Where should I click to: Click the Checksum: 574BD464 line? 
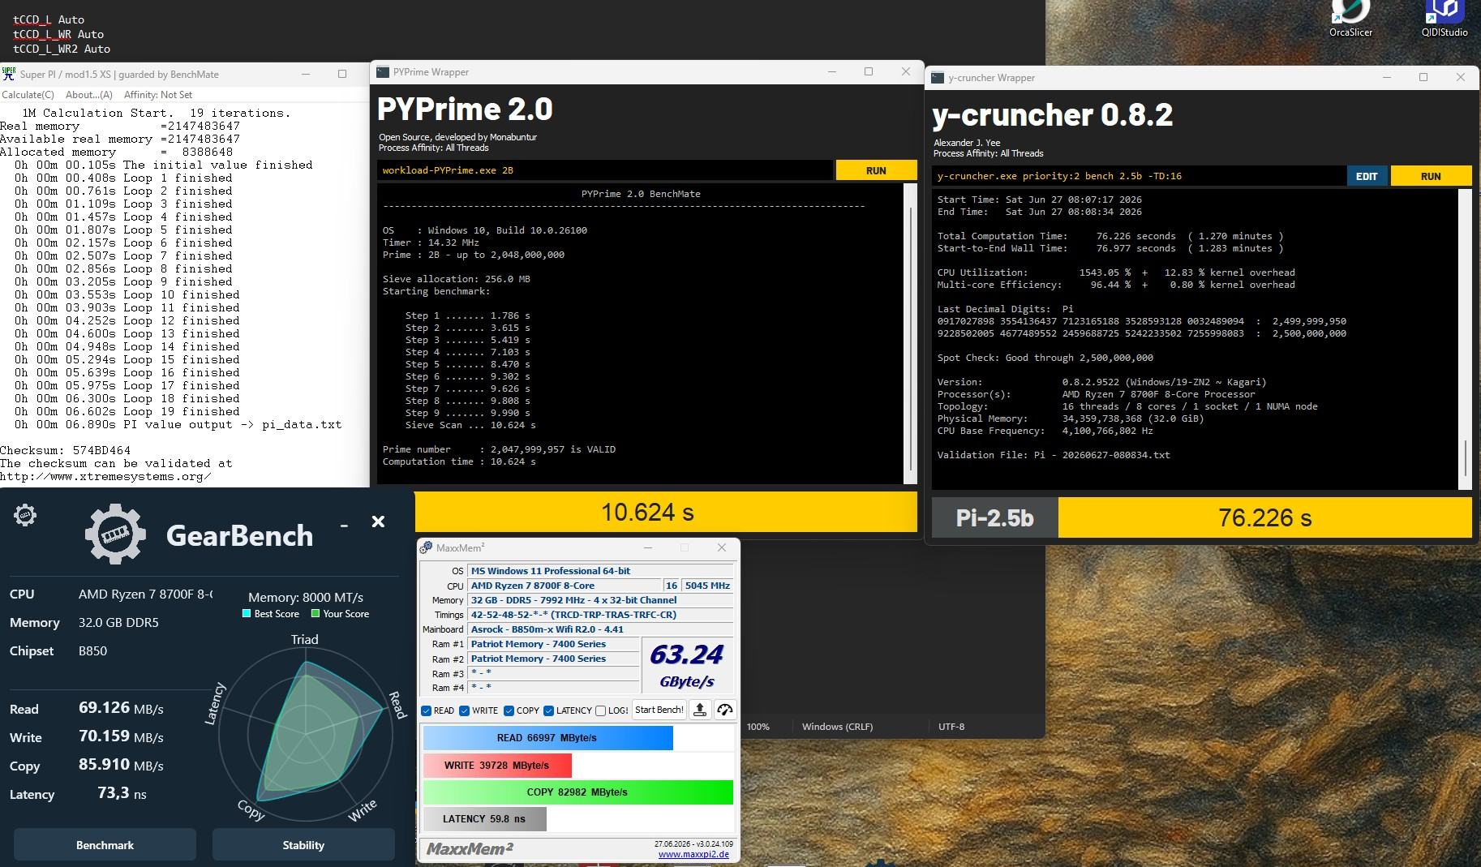(65, 450)
